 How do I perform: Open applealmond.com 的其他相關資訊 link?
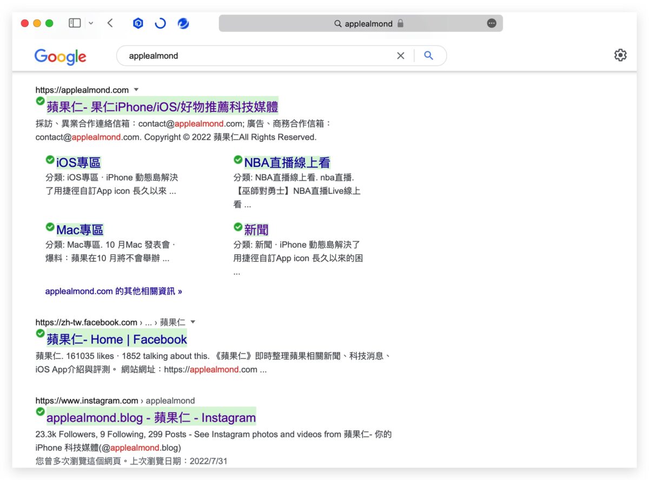[114, 291]
